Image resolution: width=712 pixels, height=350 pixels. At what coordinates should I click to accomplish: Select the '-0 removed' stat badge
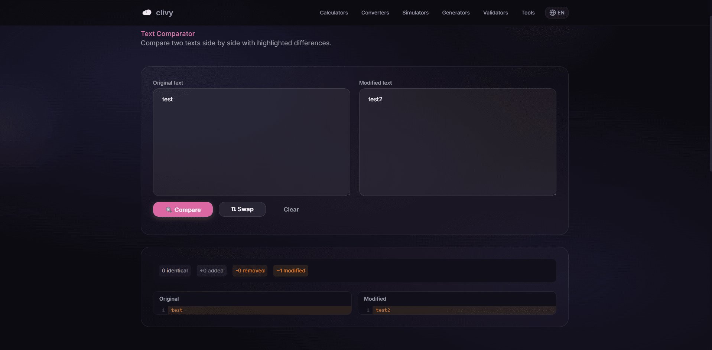point(250,271)
